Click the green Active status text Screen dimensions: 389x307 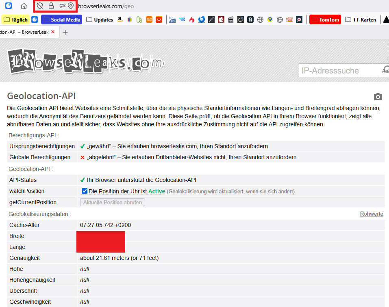[156, 191]
